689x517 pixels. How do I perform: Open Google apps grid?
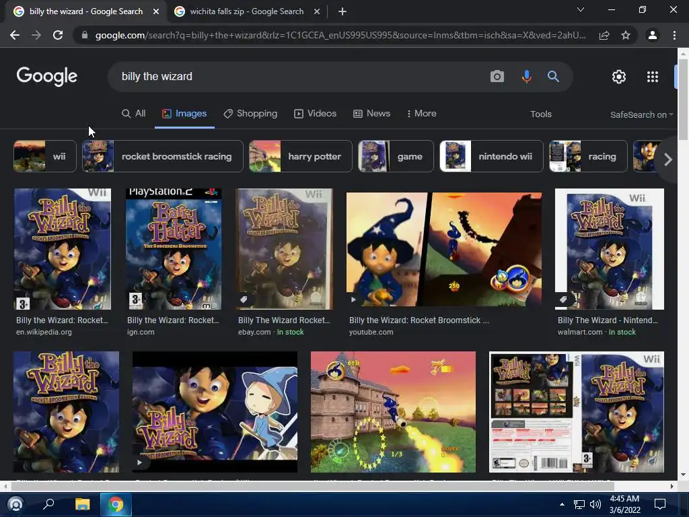pyautogui.click(x=653, y=77)
